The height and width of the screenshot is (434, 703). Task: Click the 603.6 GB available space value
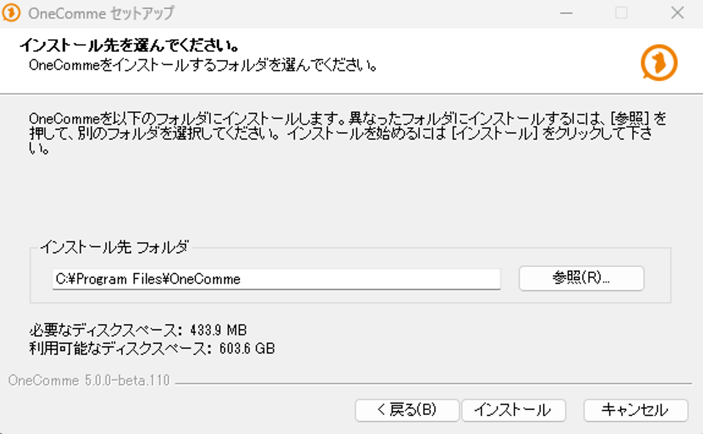coord(246,349)
